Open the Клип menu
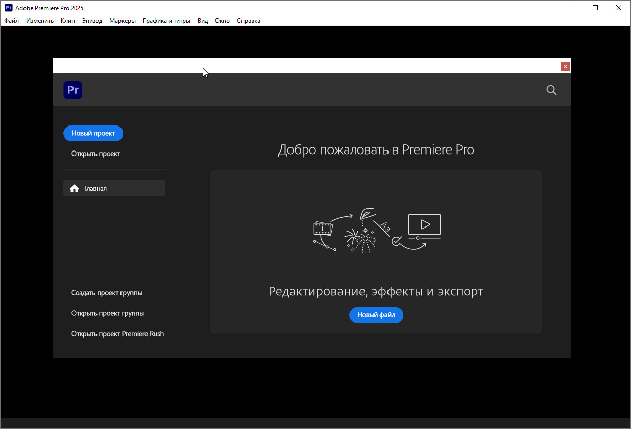 (68, 21)
